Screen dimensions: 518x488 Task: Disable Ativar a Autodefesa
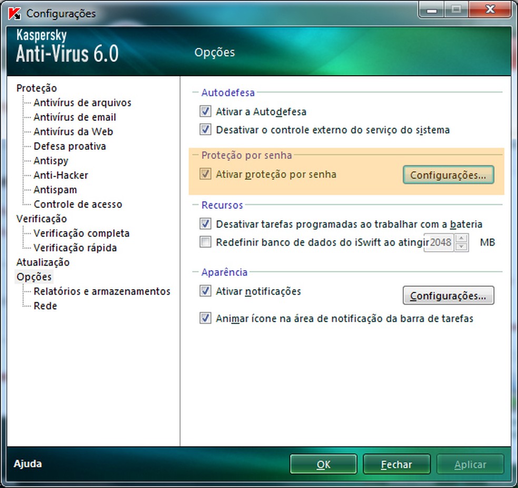(205, 112)
